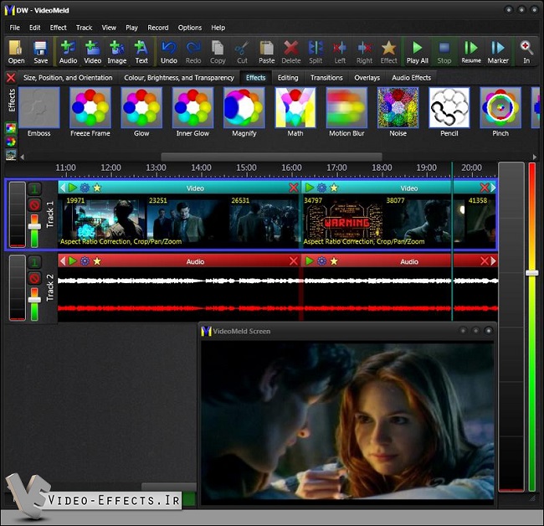Click the master volume slider handle
Viewport: 544px width, 526px height.
pos(531,273)
